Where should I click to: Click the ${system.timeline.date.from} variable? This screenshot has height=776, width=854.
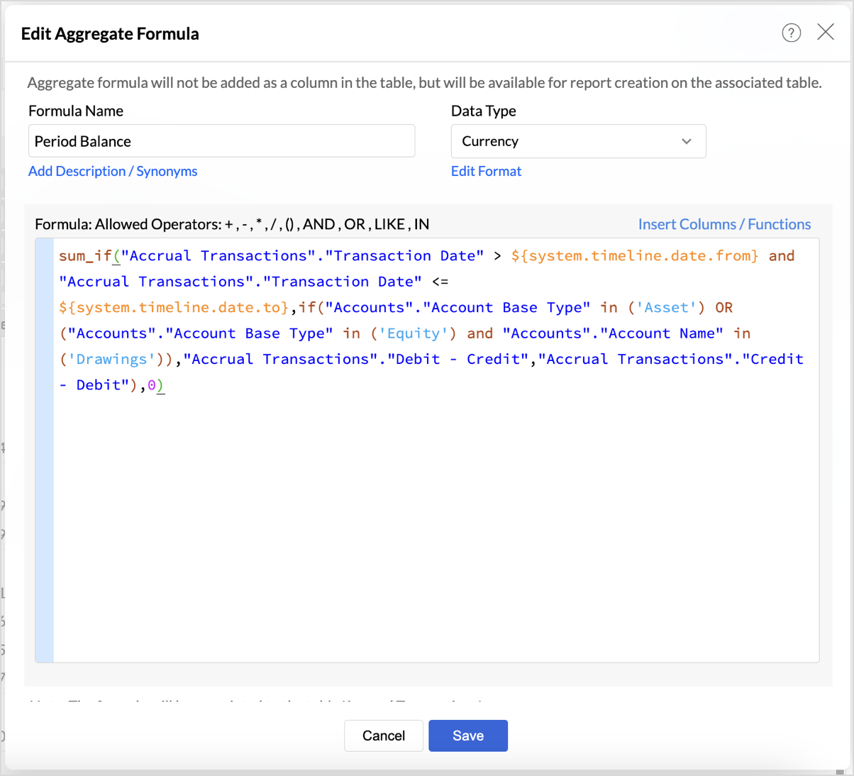click(x=634, y=256)
